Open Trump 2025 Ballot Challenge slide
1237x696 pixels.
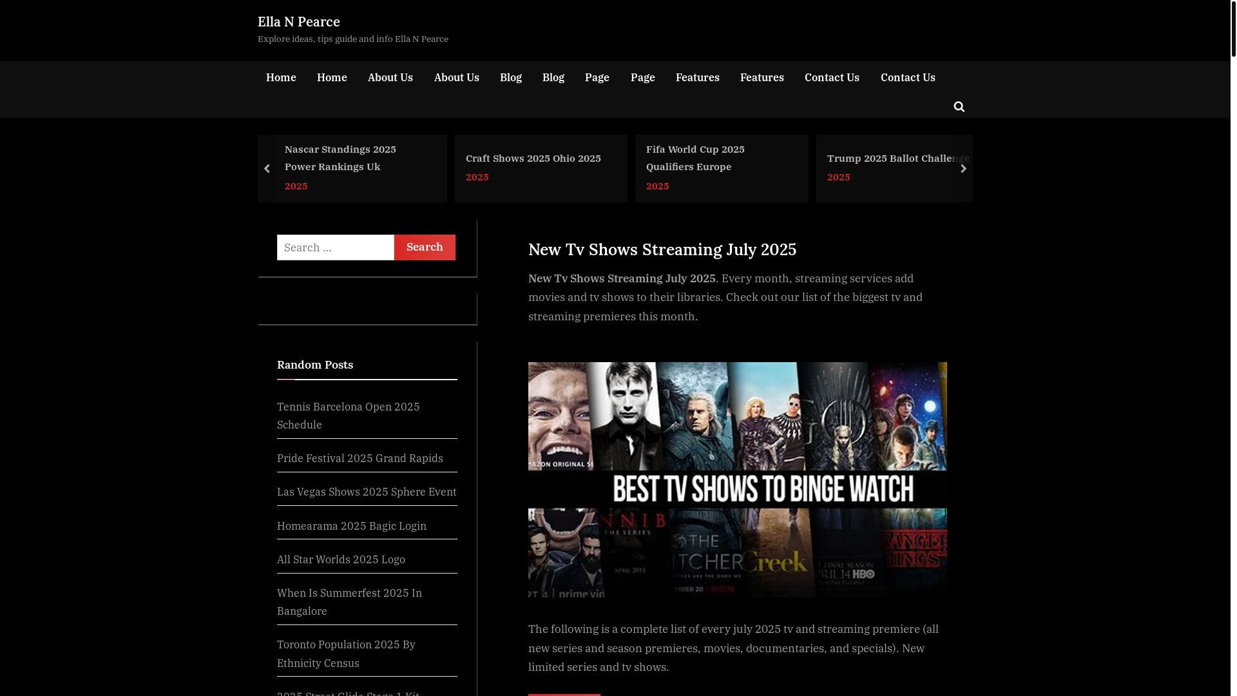[898, 159]
